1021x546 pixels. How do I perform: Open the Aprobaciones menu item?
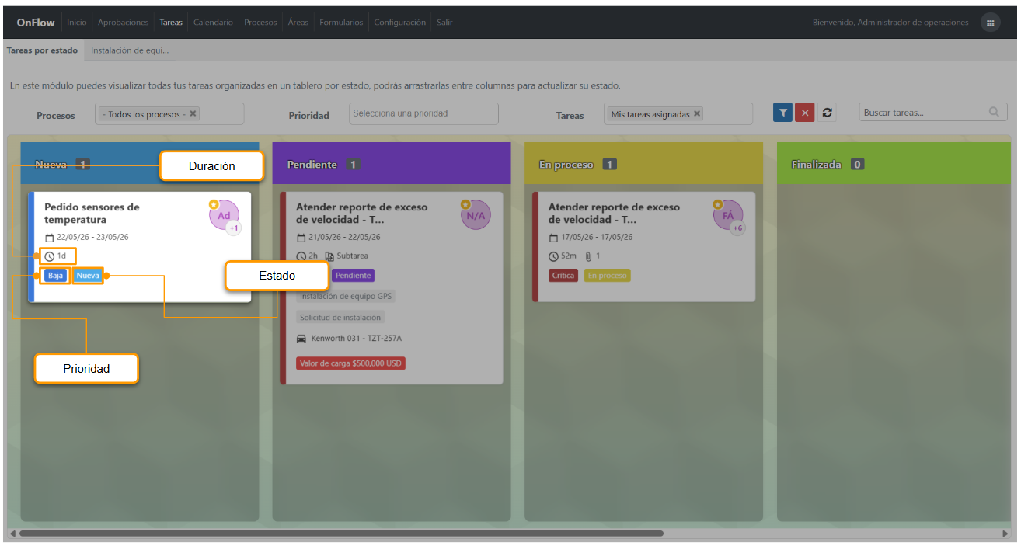click(x=123, y=23)
